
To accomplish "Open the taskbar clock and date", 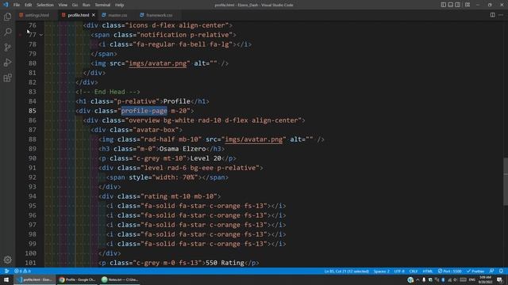I will pos(485,279).
